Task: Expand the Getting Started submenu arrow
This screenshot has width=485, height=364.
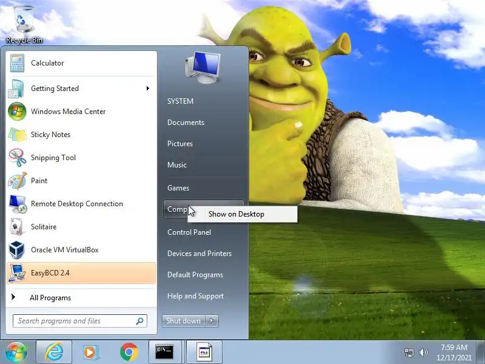Action: point(148,89)
